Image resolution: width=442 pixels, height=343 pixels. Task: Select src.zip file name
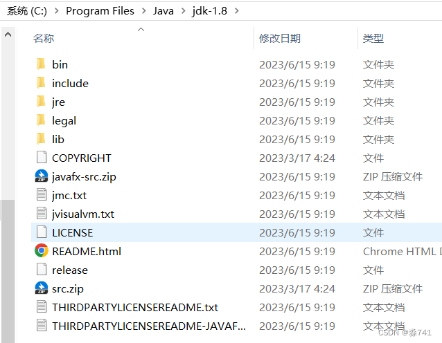[x=68, y=289]
